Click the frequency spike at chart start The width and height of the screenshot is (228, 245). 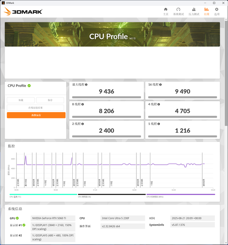pyautogui.click(x=26, y=160)
